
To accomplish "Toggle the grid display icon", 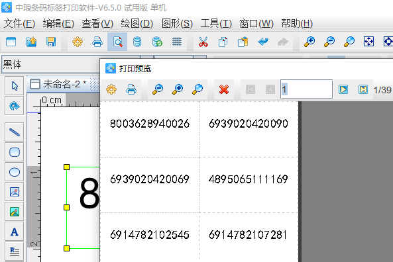I will pyautogui.click(x=177, y=42).
